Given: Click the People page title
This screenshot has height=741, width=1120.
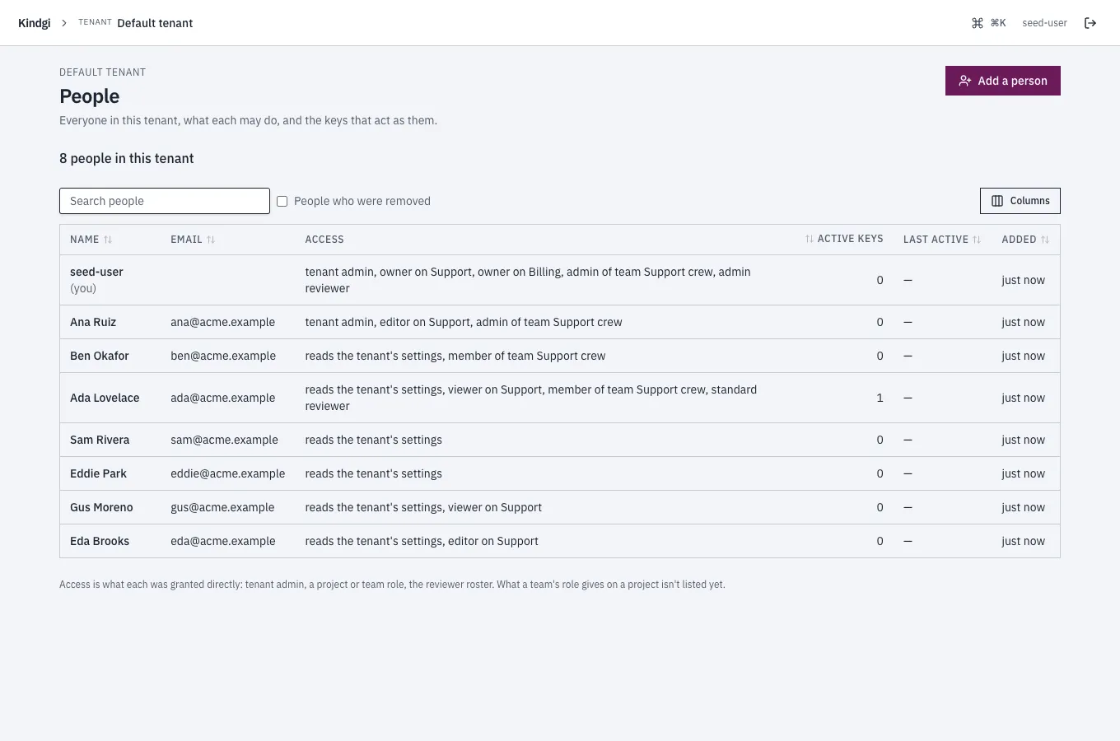Looking at the screenshot, I should (x=90, y=96).
